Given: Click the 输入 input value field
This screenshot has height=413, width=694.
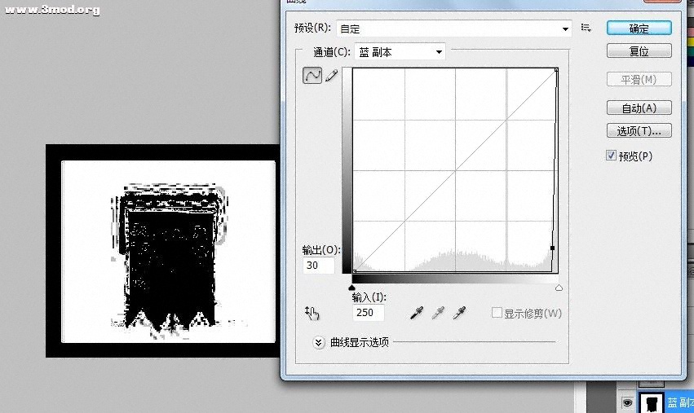Looking at the screenshot, I should pos(368,313).
